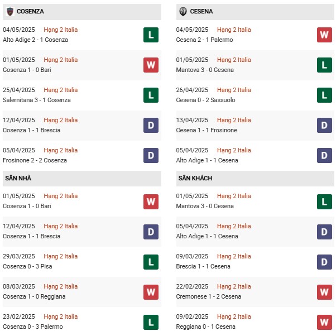Click the L badge for Alto Adige 2-1 Cosenza

[151, 35]
